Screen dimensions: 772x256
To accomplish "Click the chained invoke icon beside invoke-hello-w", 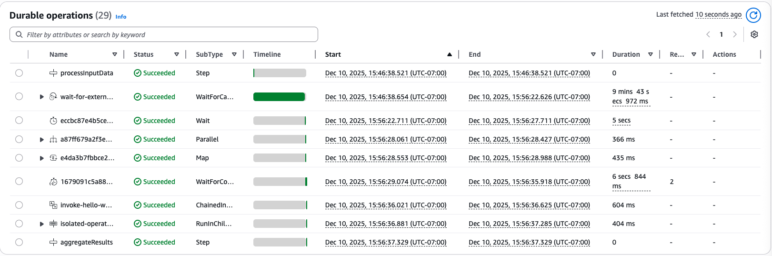I will (53, 205).
